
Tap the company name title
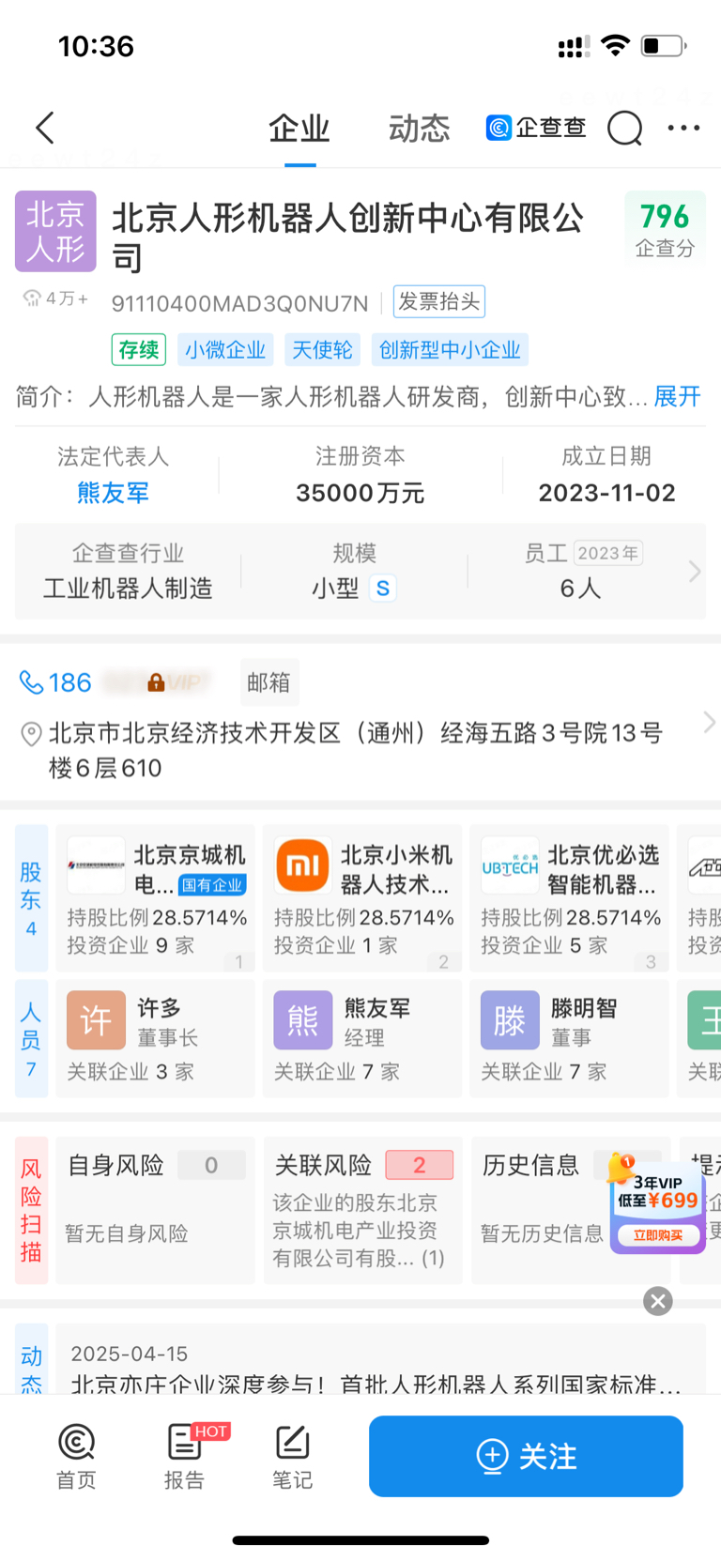pos(348,237)
